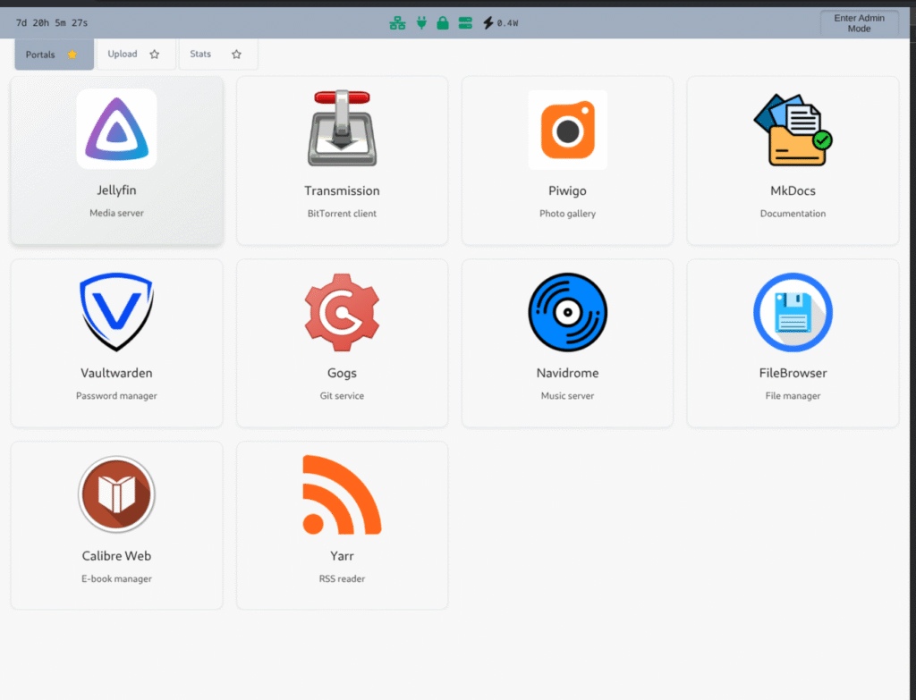Switch to the Upload tab
Screen dimensions: 916x700
(123, 55)
